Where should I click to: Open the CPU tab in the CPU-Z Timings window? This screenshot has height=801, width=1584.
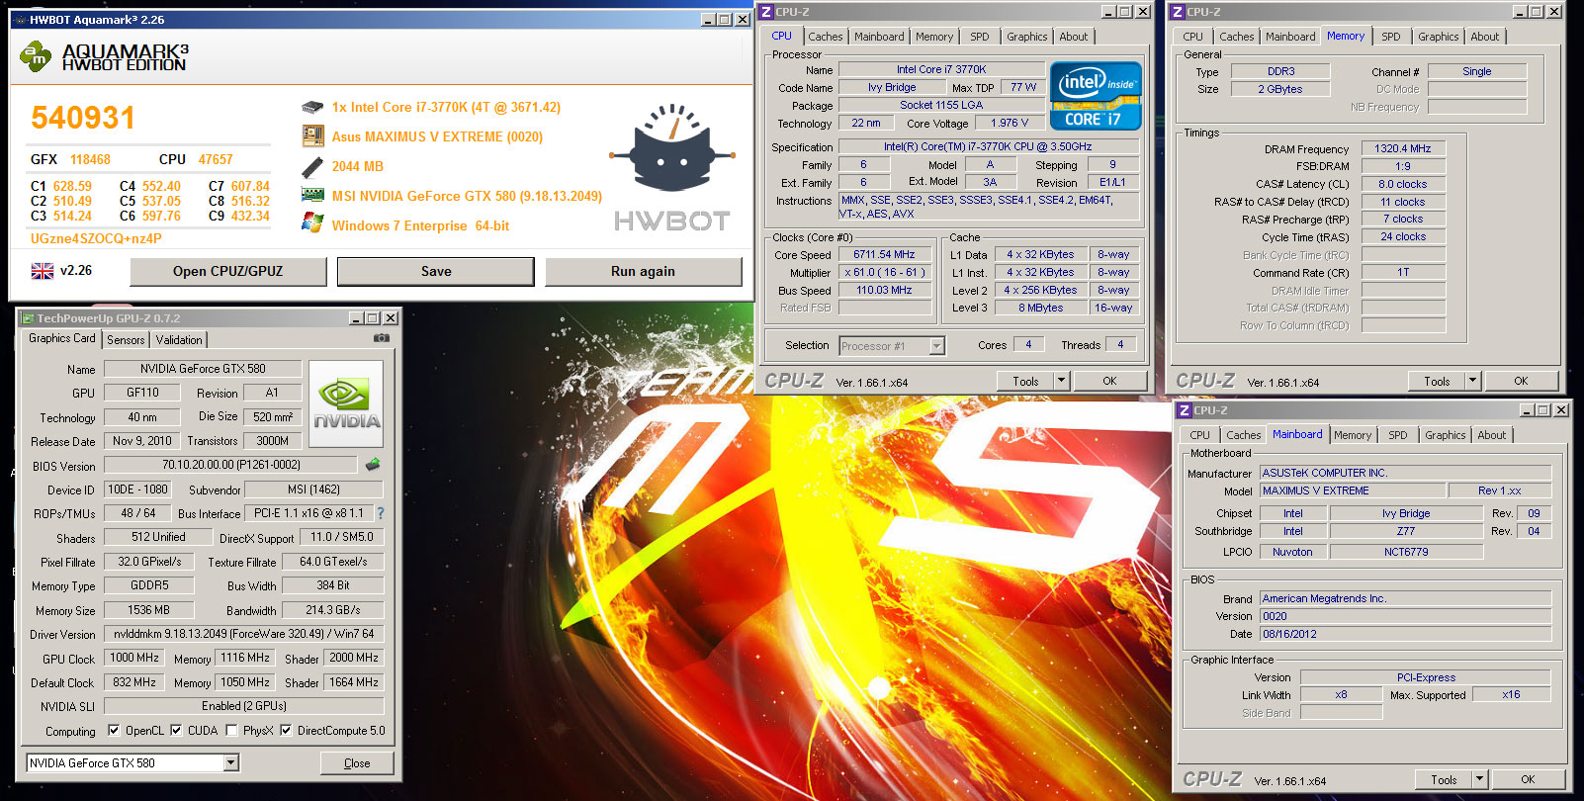coord(1193,37)
